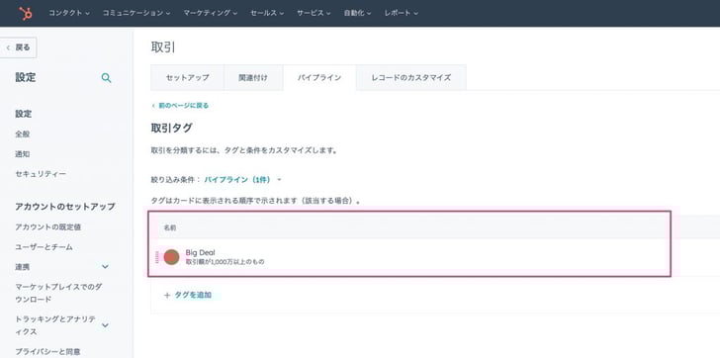Open the パイプライン（1件）filter dropdown
This screenshot has width=720, height=358.
tap(242, 179)
